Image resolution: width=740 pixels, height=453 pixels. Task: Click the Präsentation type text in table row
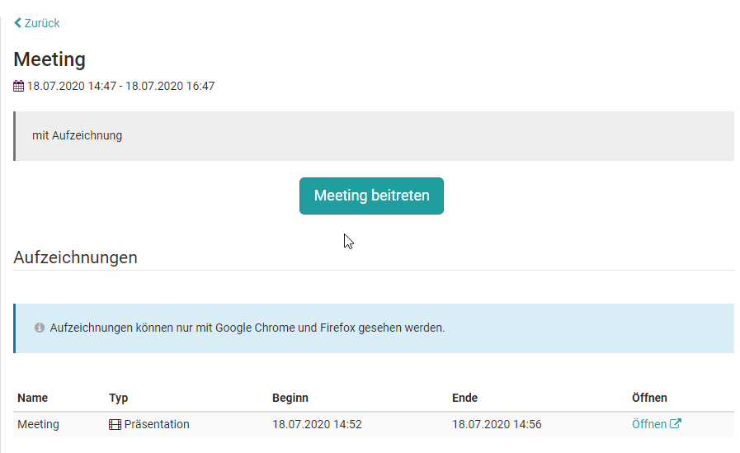point(157,424)
